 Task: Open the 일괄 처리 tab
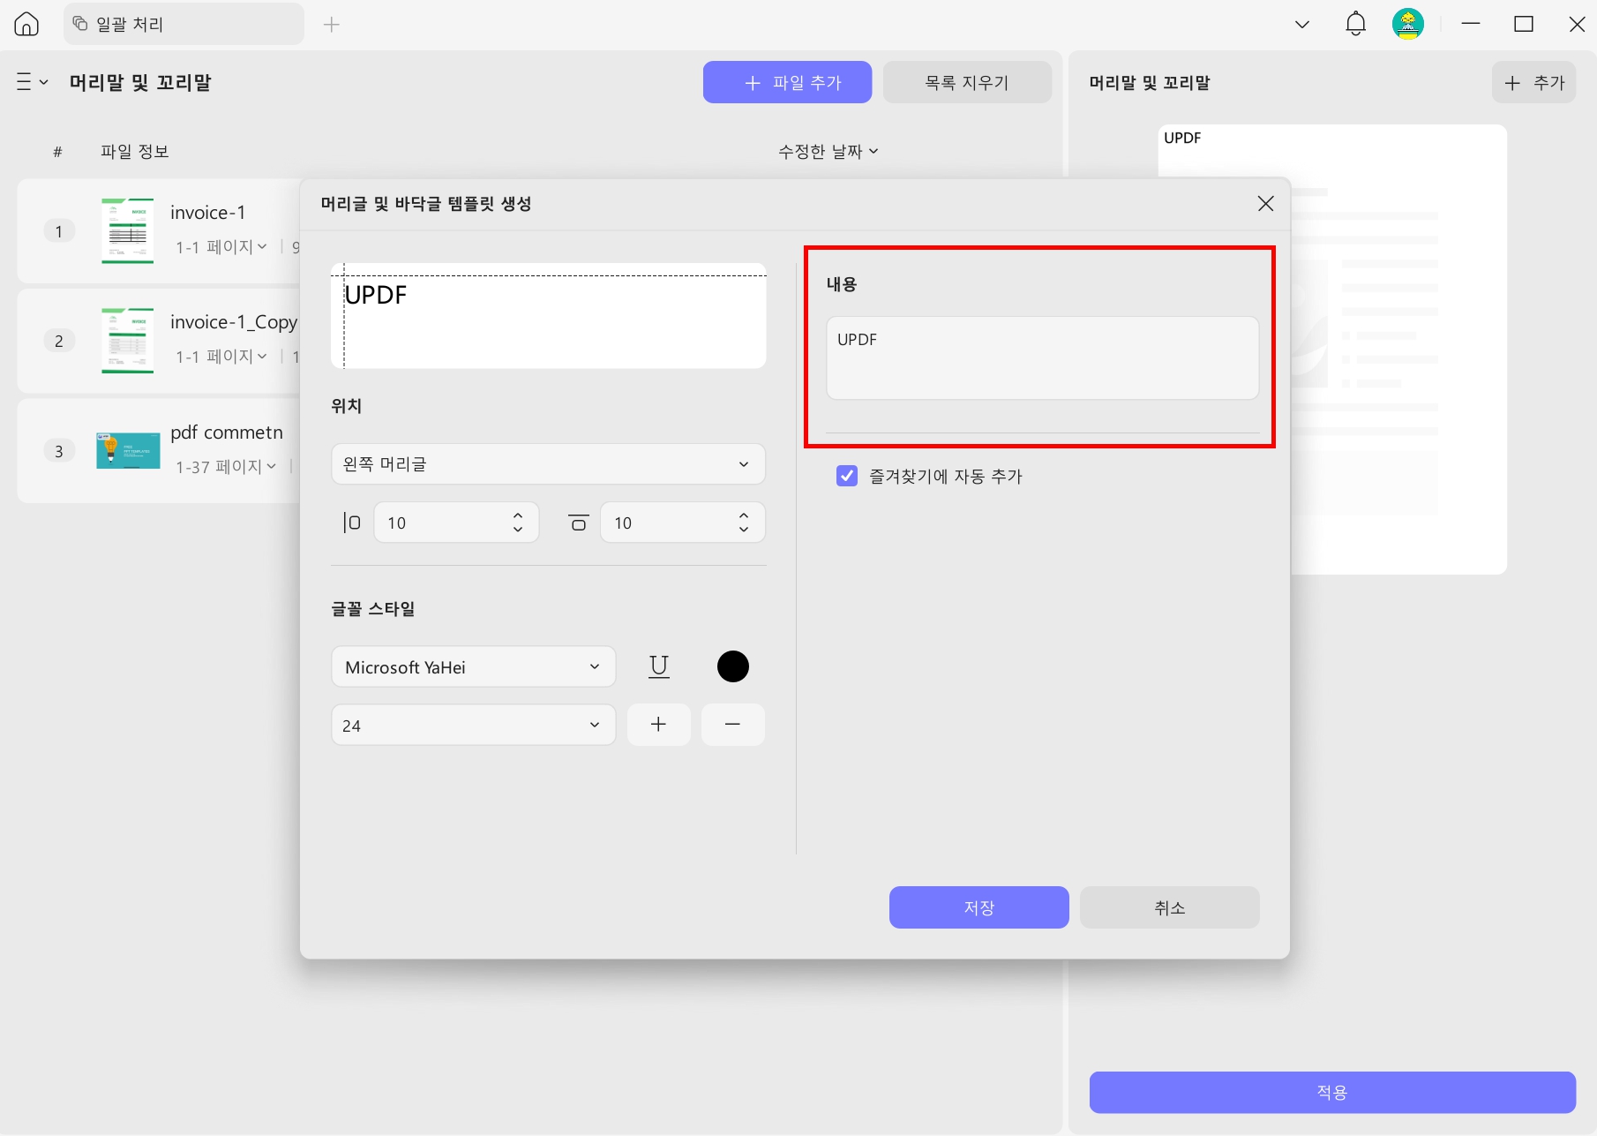(x=184, y=24)
